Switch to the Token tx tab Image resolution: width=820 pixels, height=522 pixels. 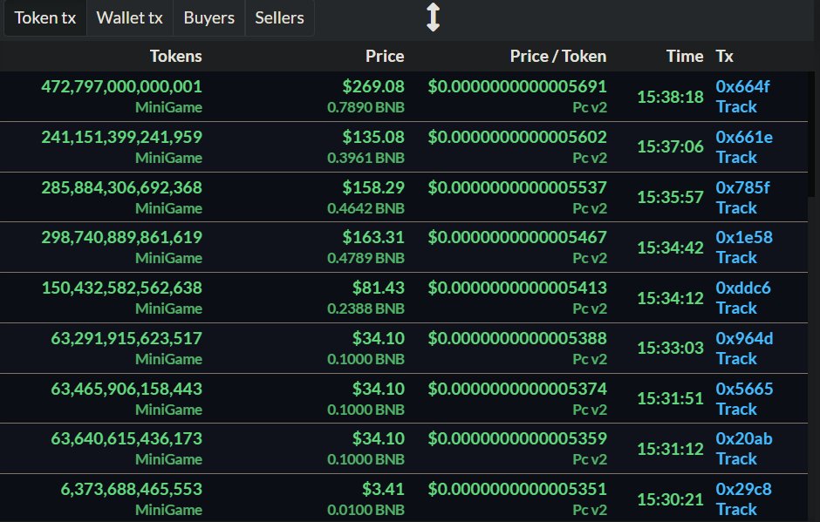pos(45,17)
